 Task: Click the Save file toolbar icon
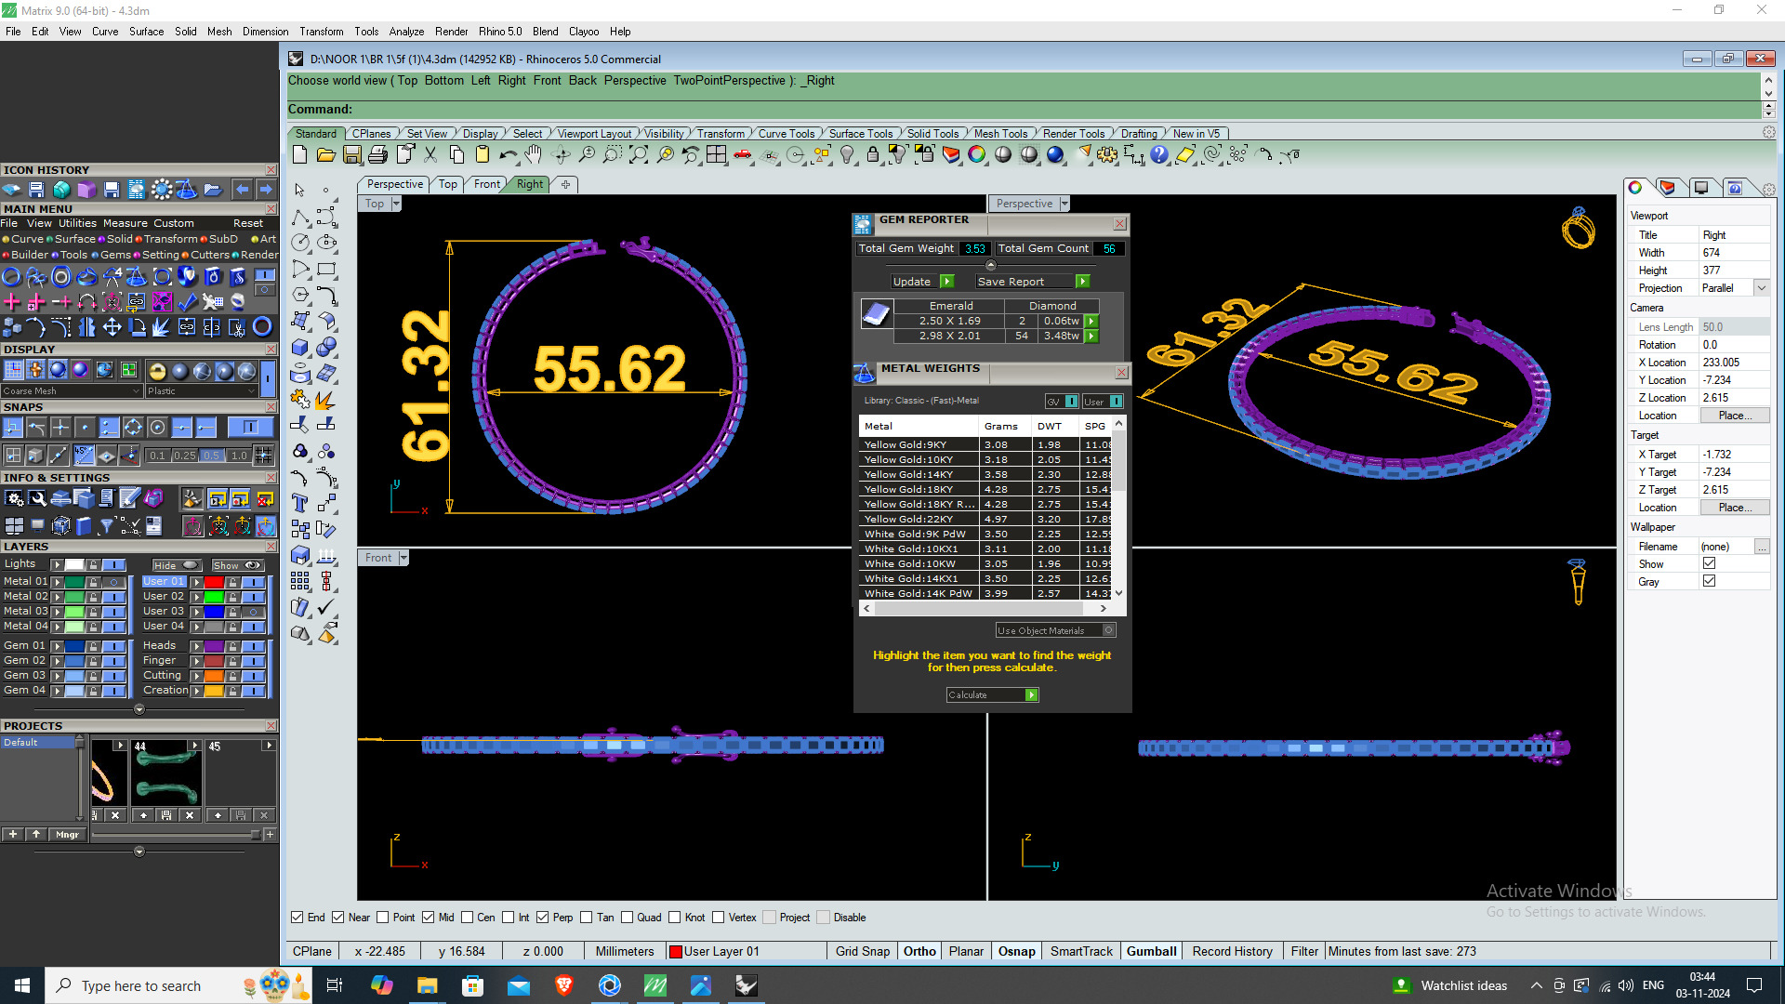click(x=352, y=155)
